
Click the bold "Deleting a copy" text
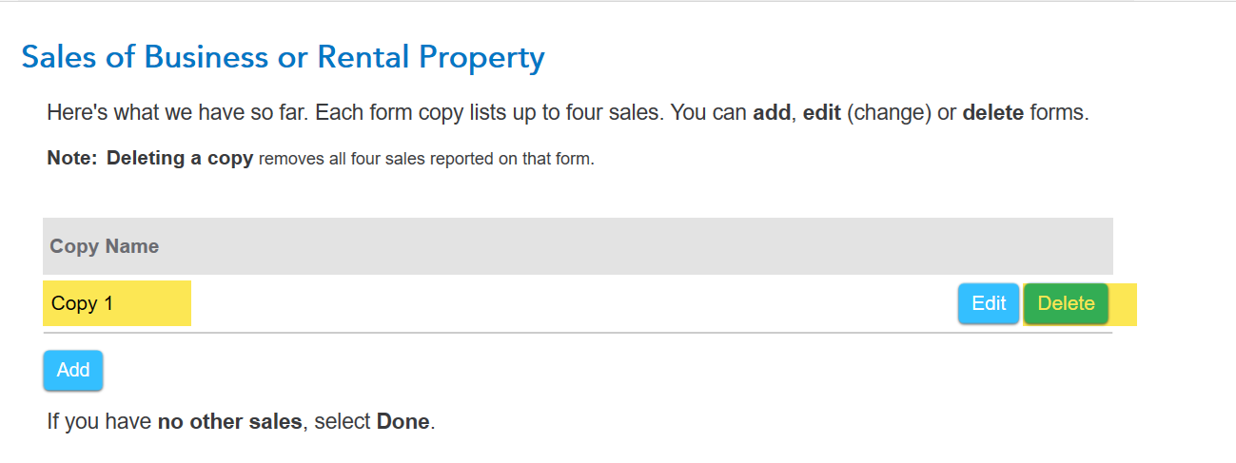(x=180, y=158)
